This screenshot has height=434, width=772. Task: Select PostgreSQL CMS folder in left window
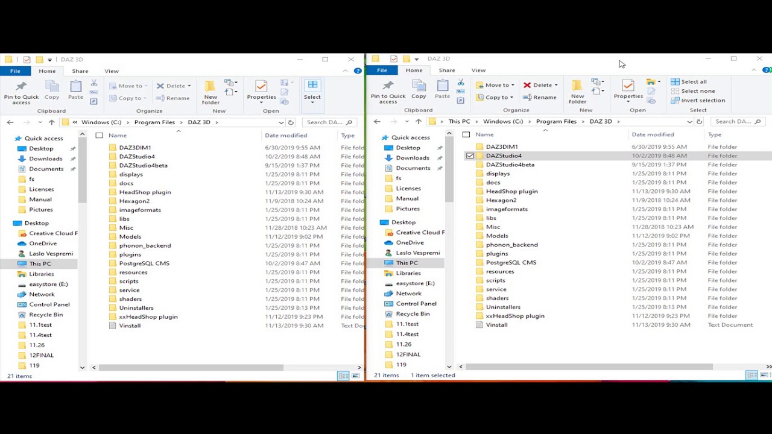pyautogui.click(x=144, y=263)
